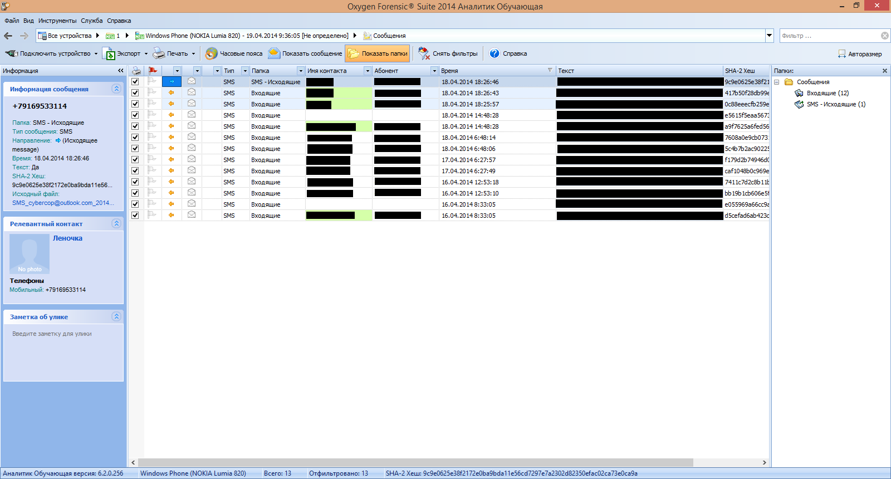The image size is (891, 479).
Task: Uncheck the 16.04.2014 12:53:18 message checkbox
Action: [135, 182]
